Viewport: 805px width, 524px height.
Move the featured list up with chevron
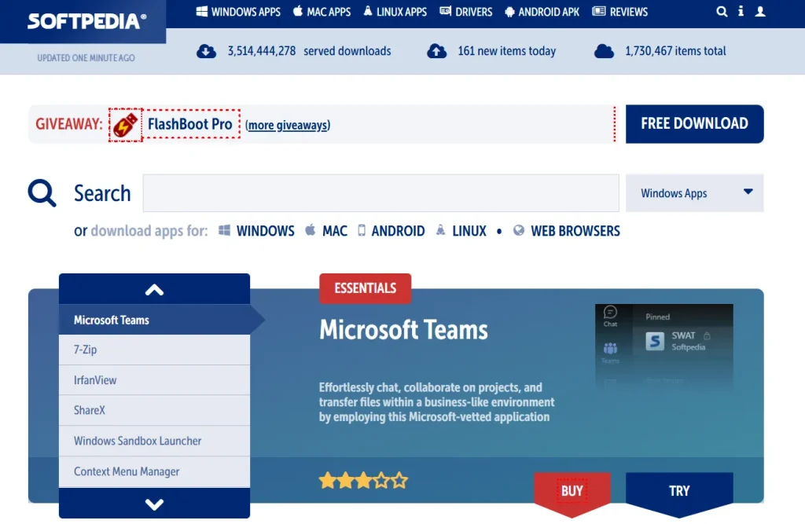coord(155,289)
